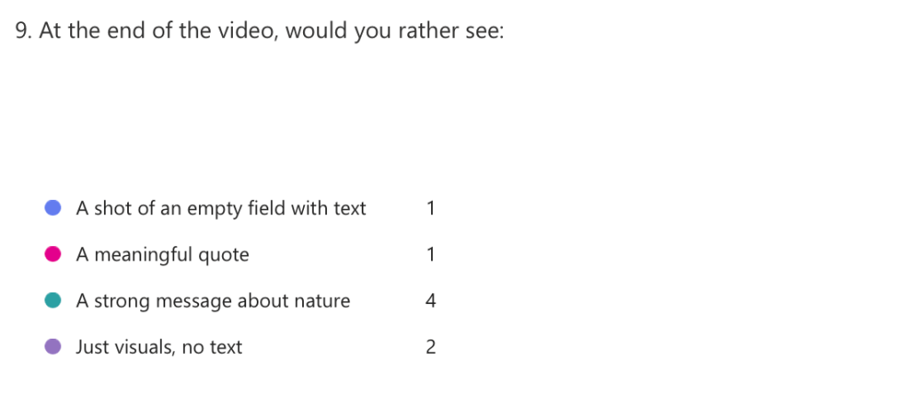
Task: Click the count 1 for empty field option
Action: tap(431, 209)
